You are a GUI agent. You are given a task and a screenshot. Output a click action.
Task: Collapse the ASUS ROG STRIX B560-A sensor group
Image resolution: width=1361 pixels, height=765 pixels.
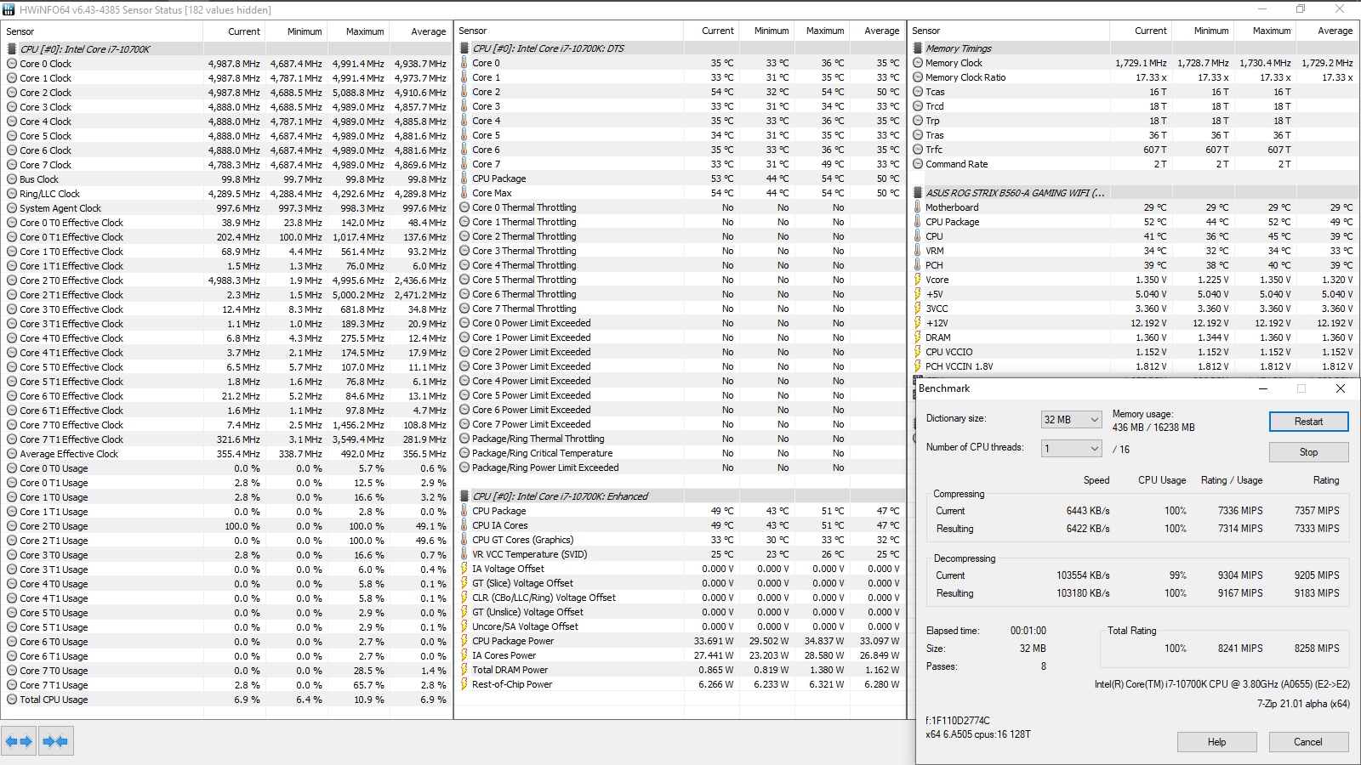pos(918,193)
